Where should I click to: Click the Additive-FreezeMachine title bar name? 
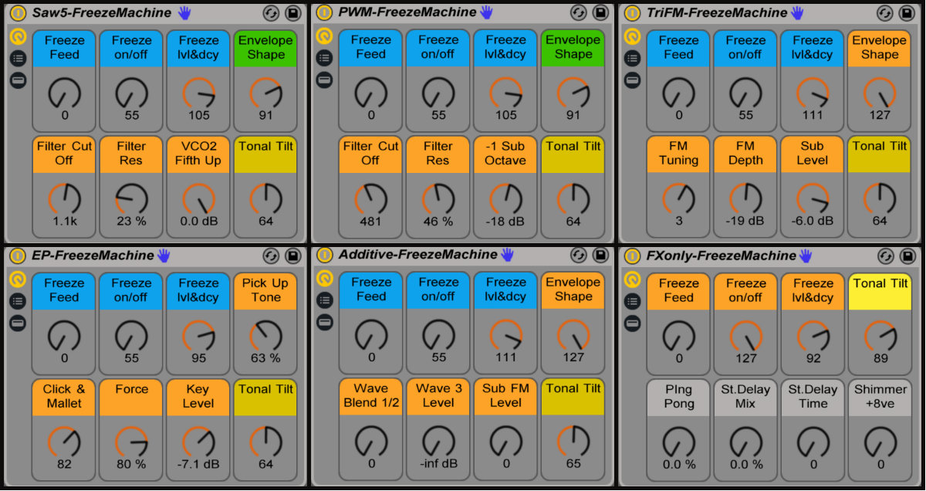(x=417, y=255)
